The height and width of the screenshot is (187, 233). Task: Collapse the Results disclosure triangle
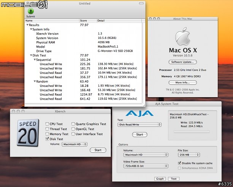pyautogui.click(x=27, y=25)
